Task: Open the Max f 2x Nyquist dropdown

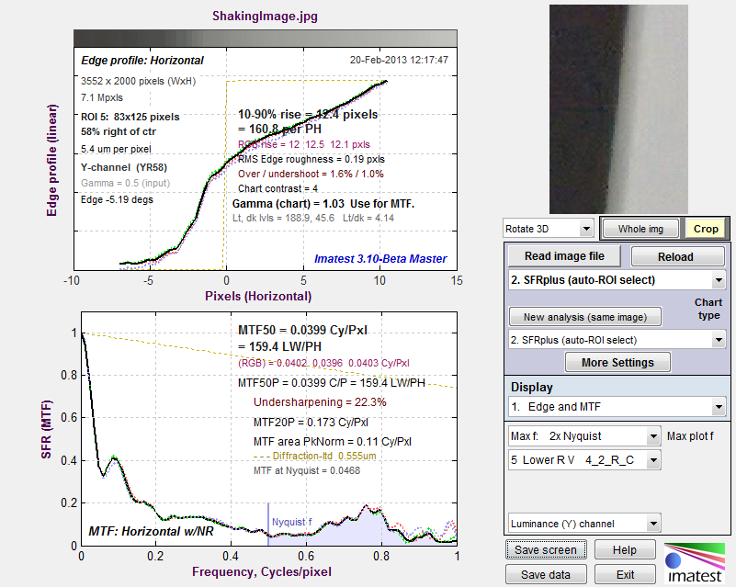Action: click(583, 435)
